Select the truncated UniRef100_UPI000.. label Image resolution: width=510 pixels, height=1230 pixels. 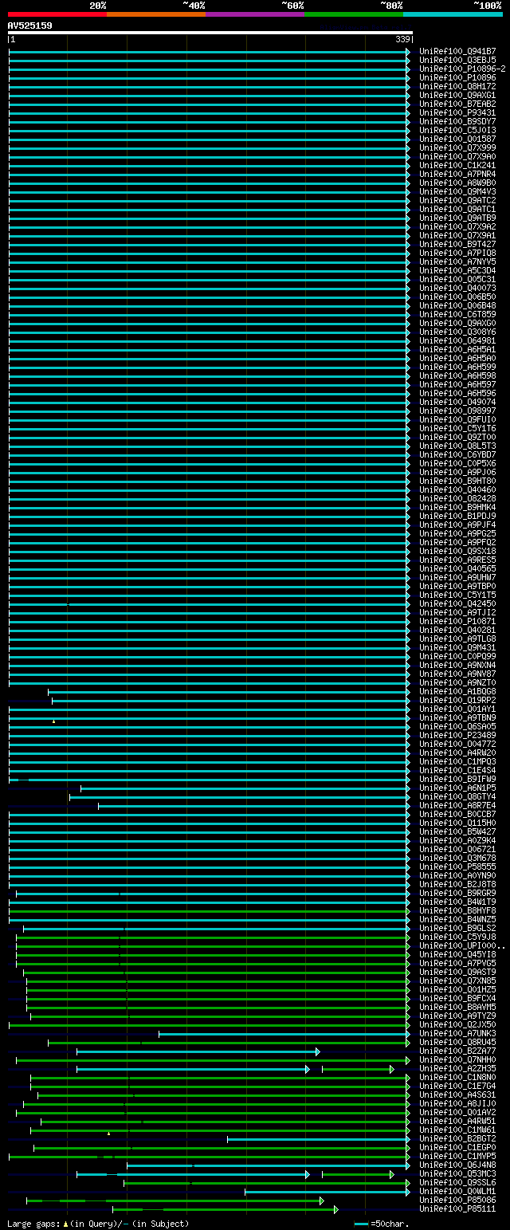461,945
